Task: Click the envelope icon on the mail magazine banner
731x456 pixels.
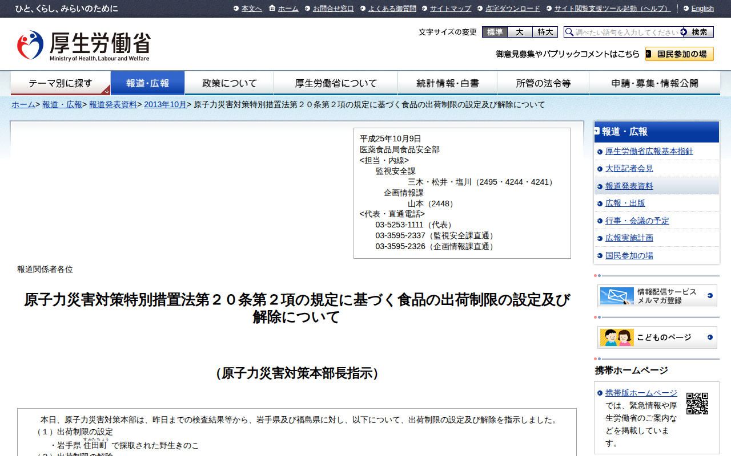Action: (616, 296)
